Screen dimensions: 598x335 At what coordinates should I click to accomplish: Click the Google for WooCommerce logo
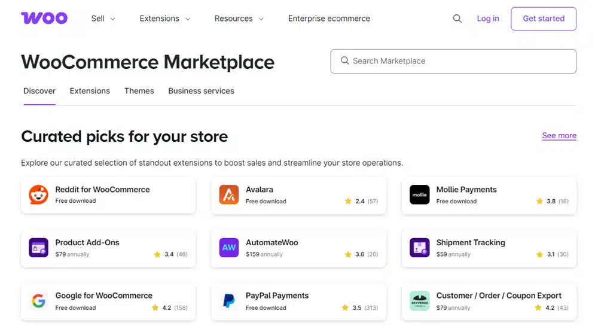pos(38,301)
